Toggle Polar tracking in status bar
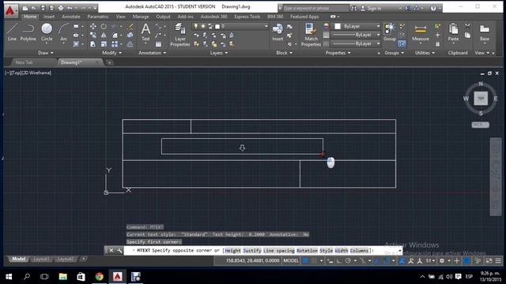Viewport: 506px width, 284px height. click(348, 261)
